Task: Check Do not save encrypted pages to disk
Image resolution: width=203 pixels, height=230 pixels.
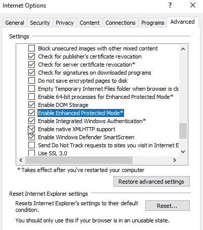Action: tap(31, 81)
